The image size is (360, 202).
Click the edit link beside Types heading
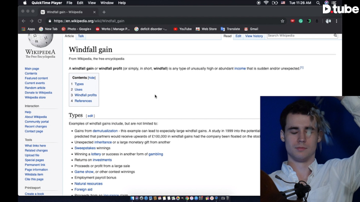point(90,116)
